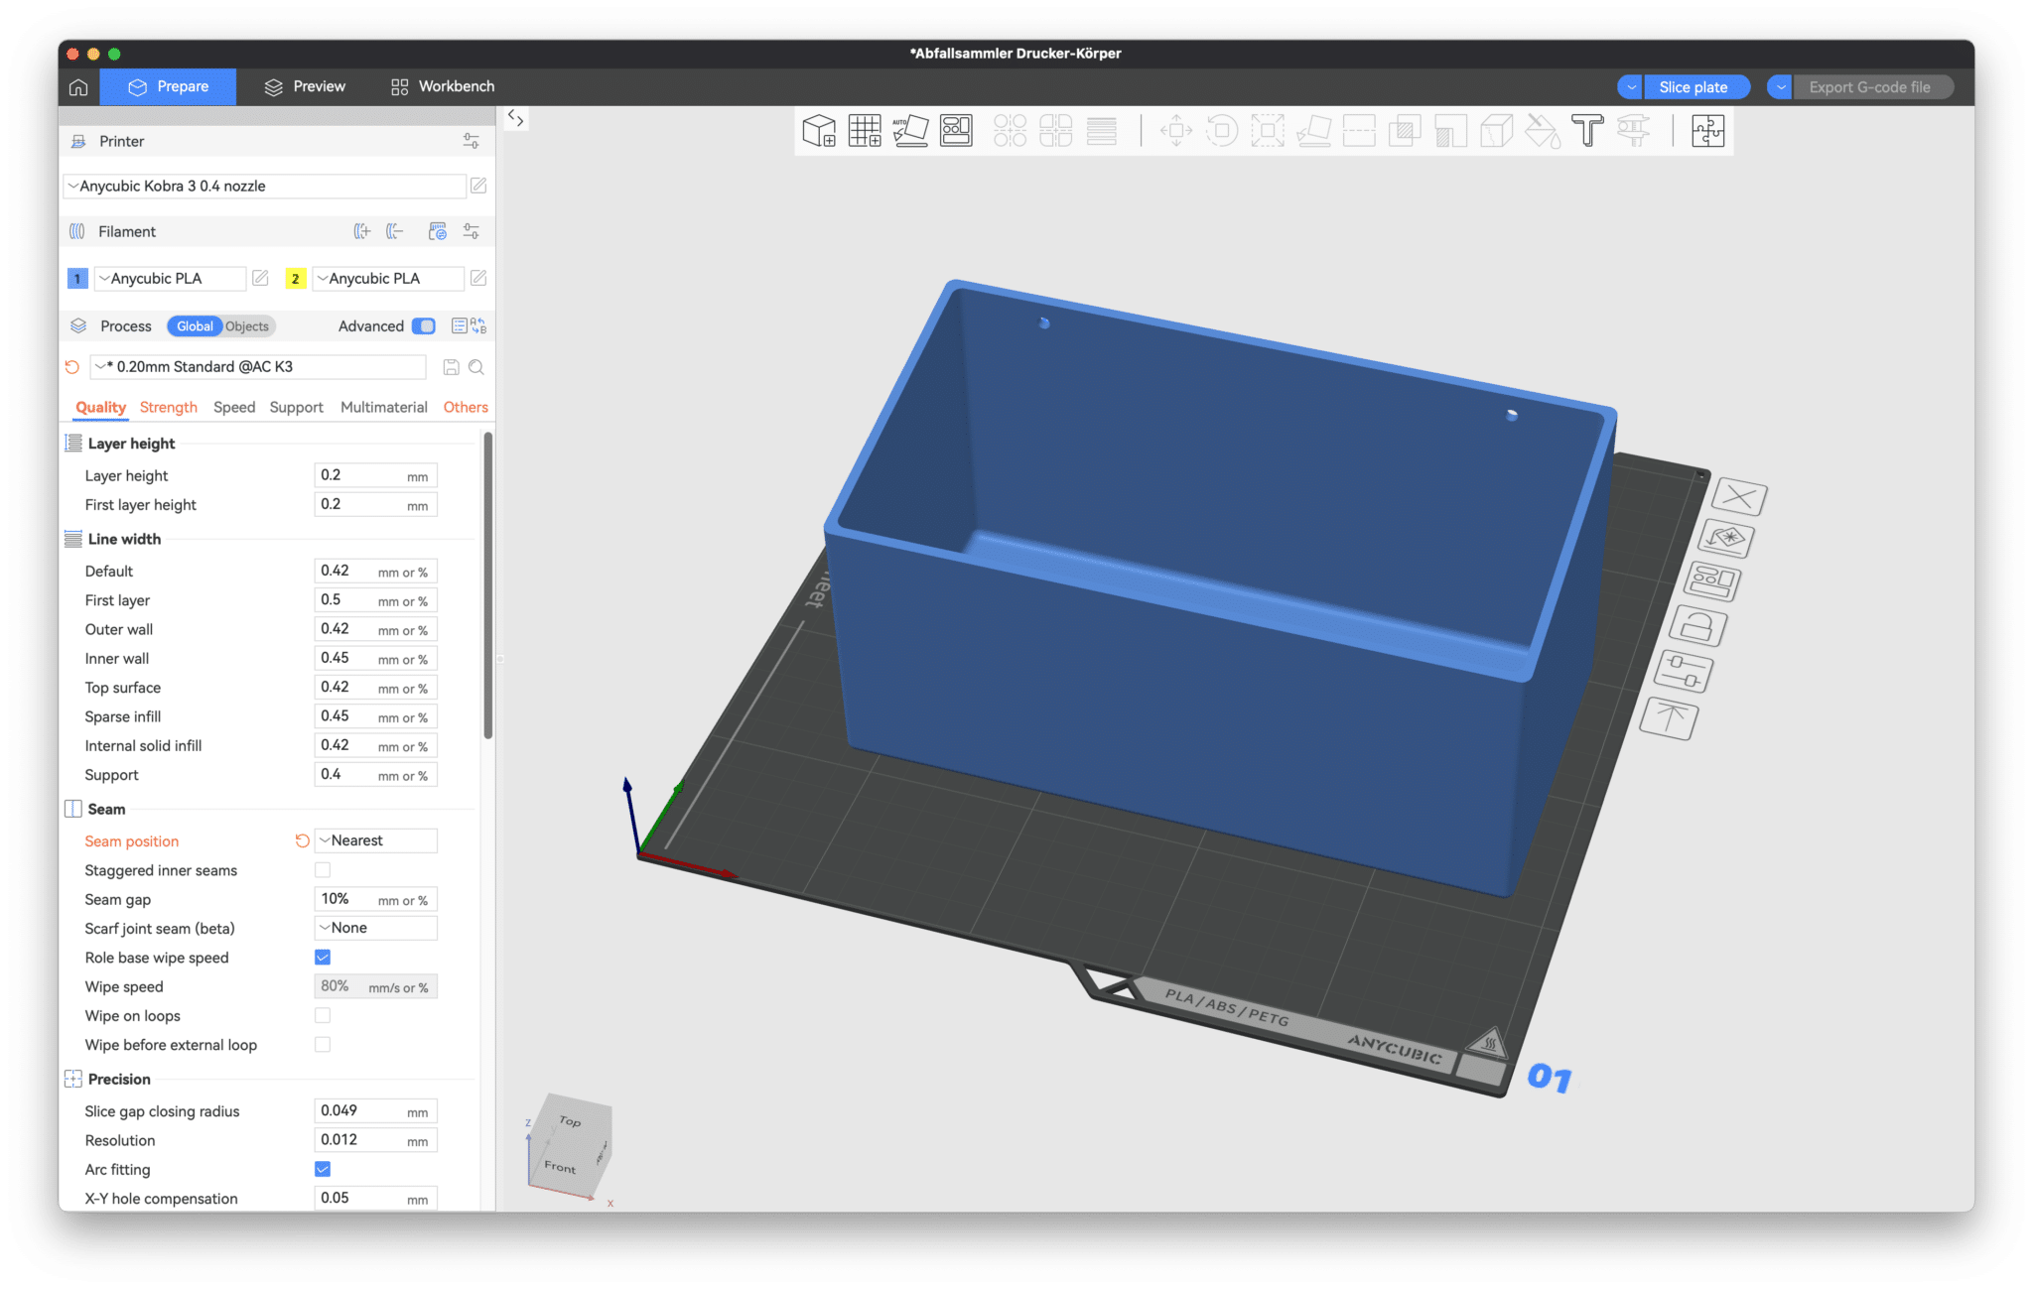Open the Others settings tab
2033x1289 pixels.
(x=466, y=407)
